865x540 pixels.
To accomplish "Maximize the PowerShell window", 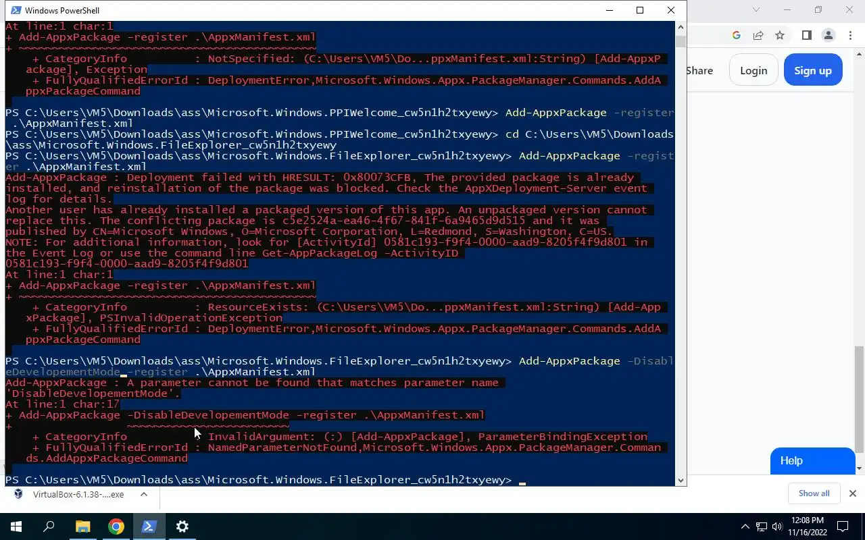I will tap(640, 10).
